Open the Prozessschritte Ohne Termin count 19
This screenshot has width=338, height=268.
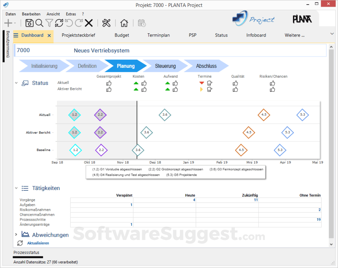pyautogui.click(x=319, y=220)
